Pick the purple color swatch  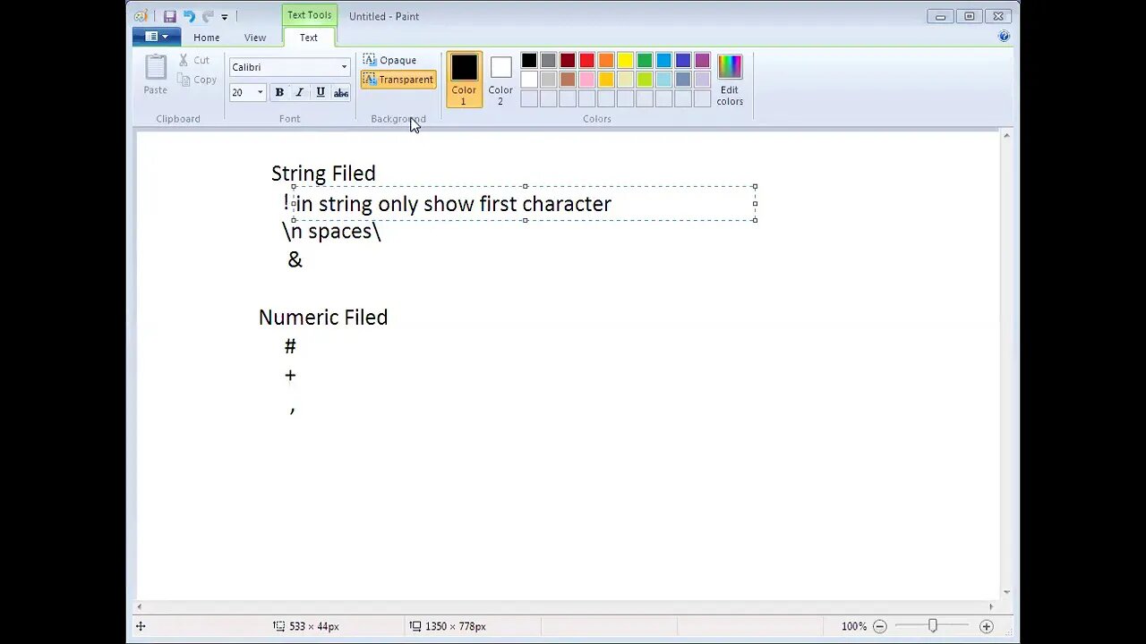point(703,61)
